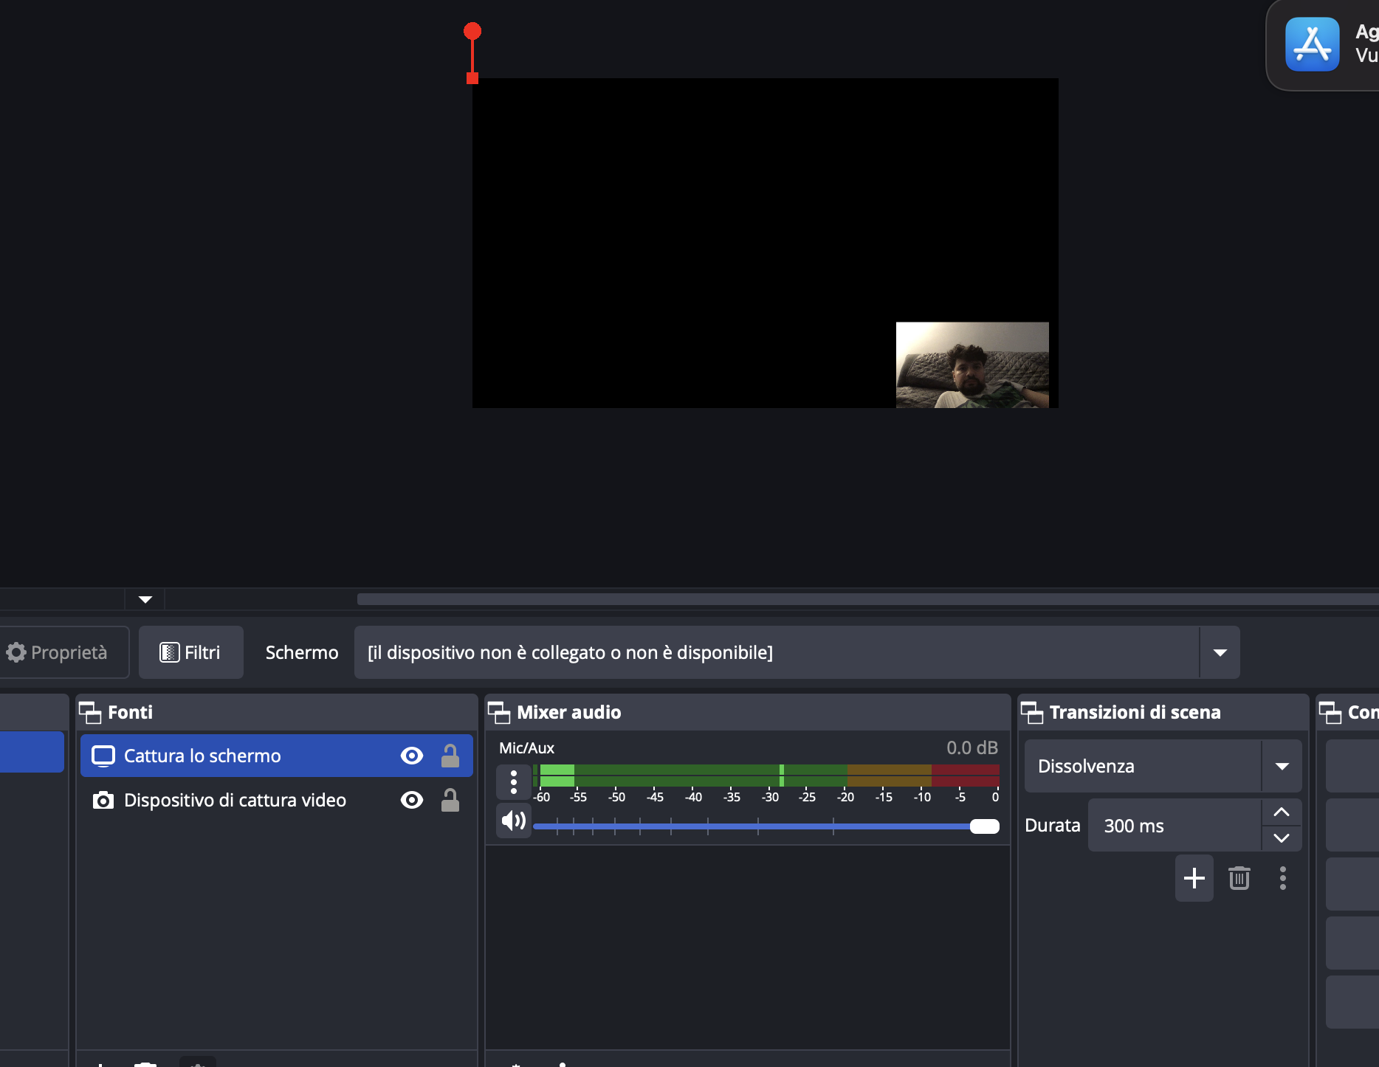Open the Filtri button
The height and width of the screenshot is (1067, 1379).
(190, 652)
